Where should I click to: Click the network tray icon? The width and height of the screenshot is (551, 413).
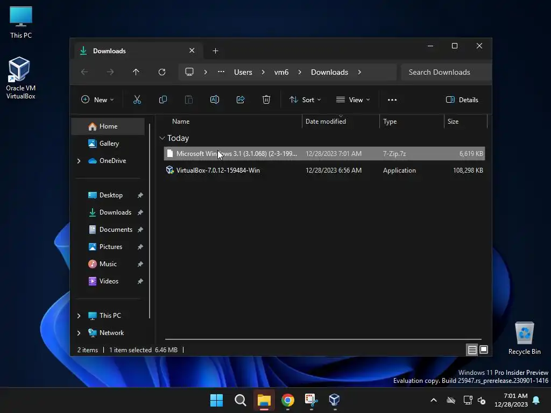tap(468, 400)
